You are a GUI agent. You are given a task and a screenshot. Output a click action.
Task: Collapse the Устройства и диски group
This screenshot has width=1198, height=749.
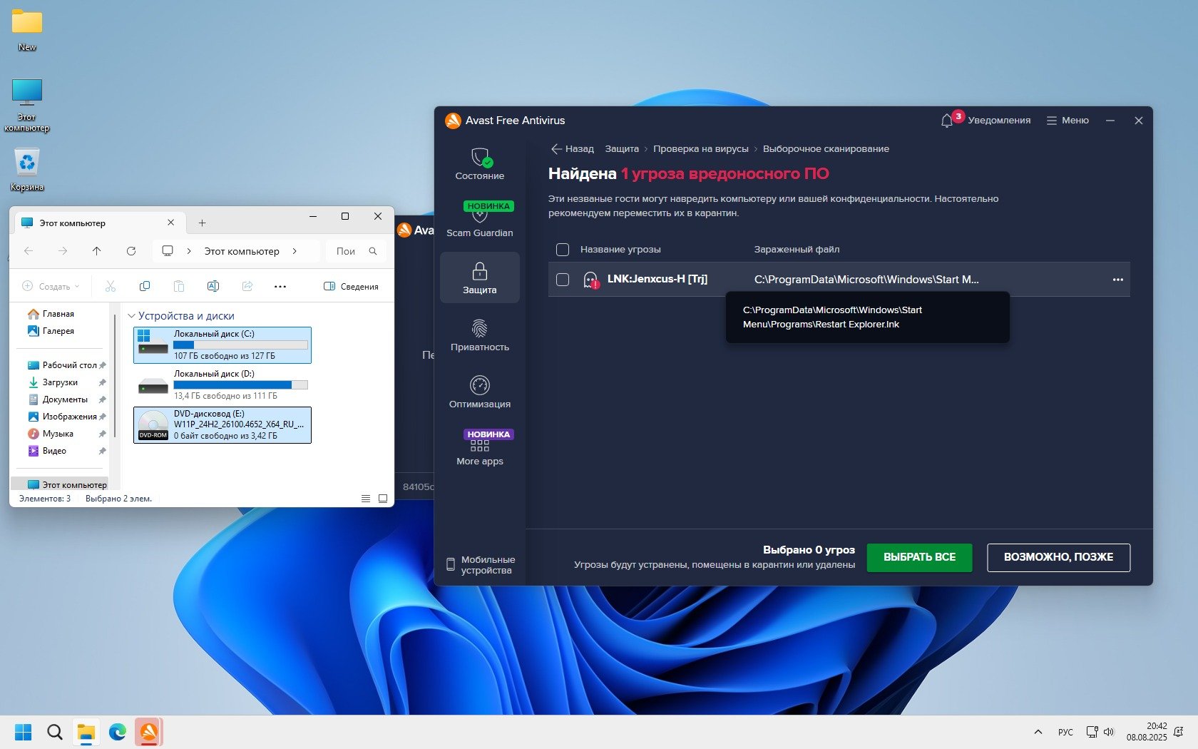point(131,316)
